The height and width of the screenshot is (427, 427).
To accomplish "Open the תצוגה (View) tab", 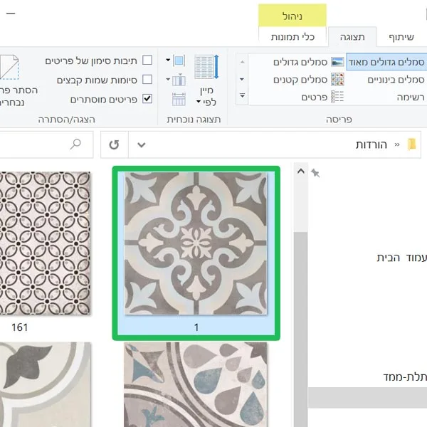I will point(352,37).
